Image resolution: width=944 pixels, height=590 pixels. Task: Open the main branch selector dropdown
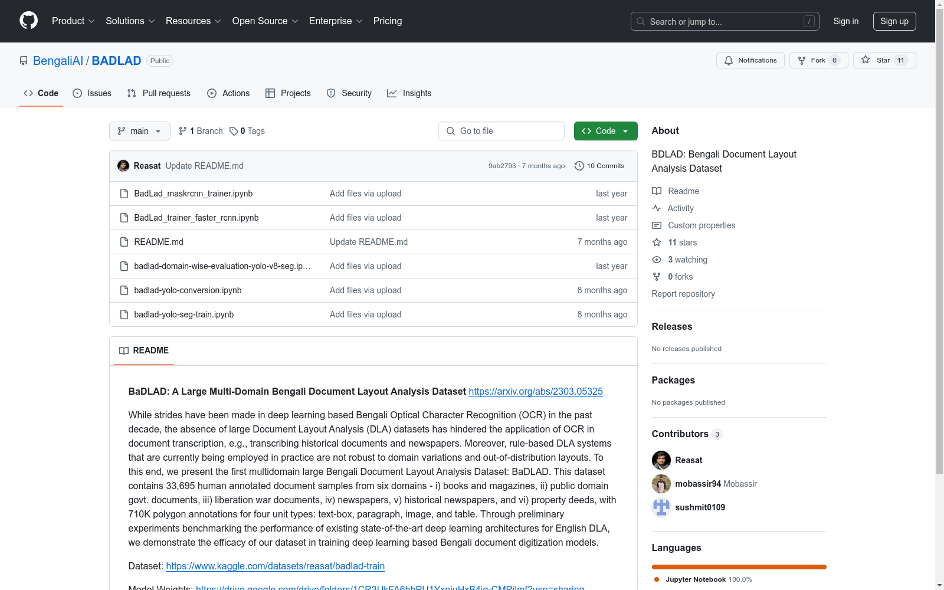coord(140,131)
